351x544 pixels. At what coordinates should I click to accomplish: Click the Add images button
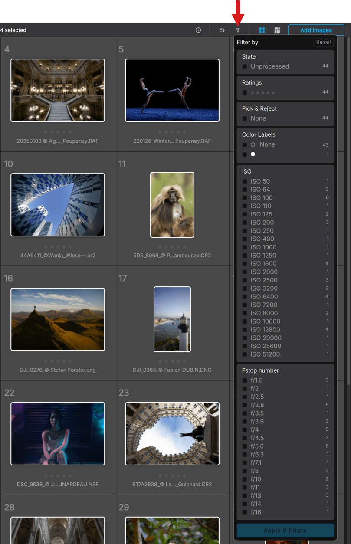click(x=316, y=30)
